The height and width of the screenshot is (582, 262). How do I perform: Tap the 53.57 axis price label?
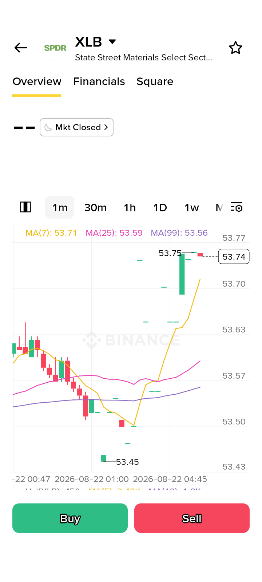point(234,376)
